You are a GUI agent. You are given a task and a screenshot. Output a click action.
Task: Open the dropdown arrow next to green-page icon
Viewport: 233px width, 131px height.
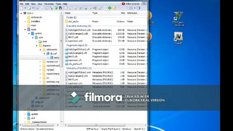pyautogui.click(x=33, y=8)
